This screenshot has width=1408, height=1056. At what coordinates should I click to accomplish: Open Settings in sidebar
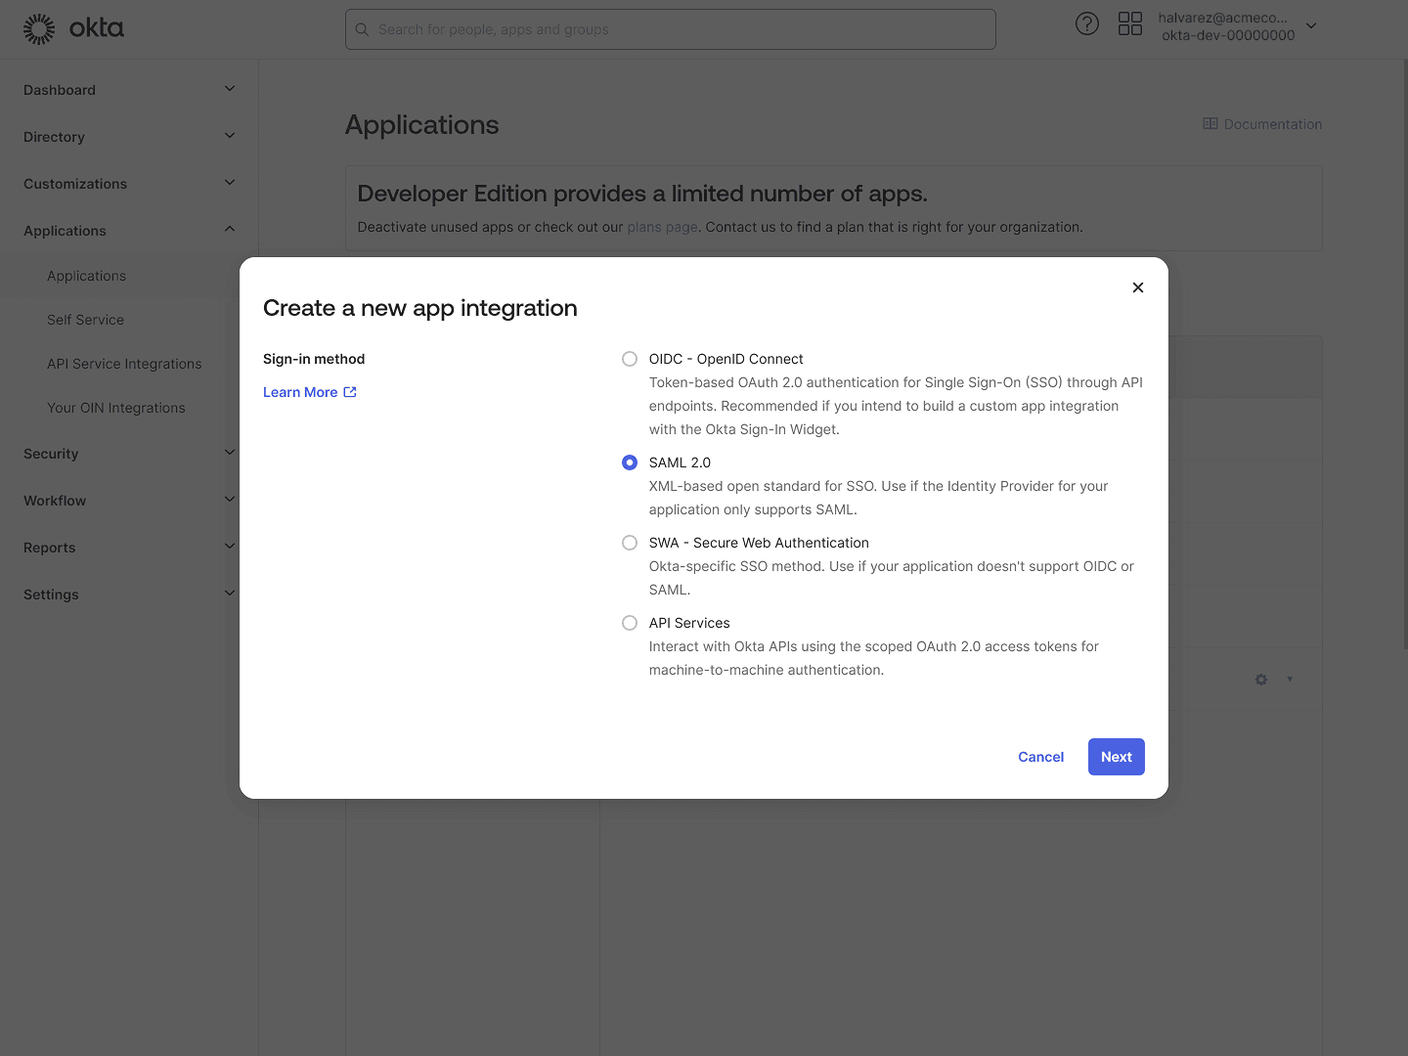click(x=51, y=594)
